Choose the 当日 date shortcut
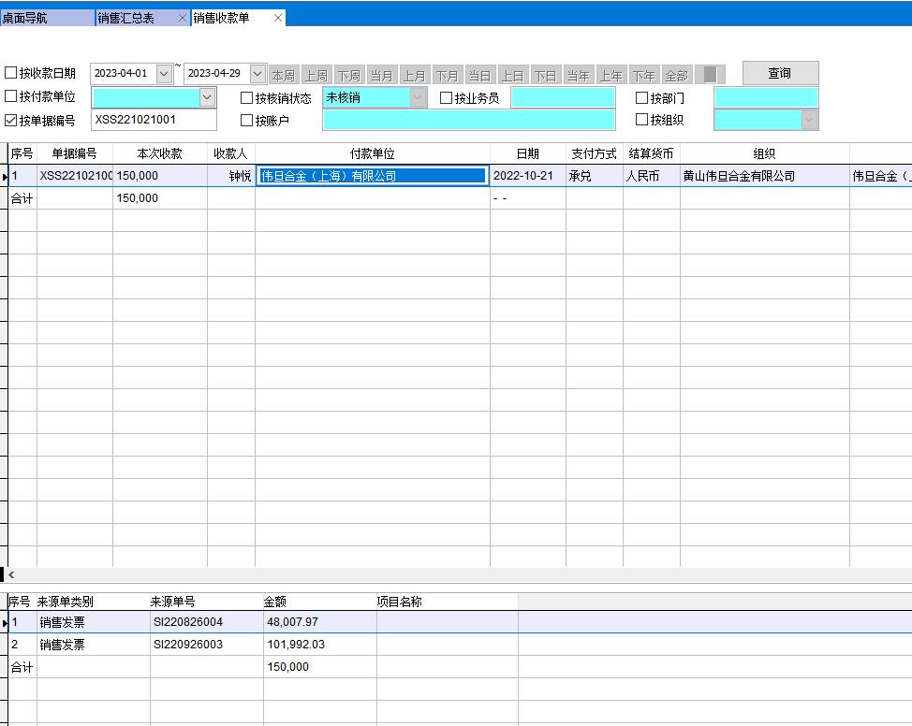Screen dimensions: 912x726 coord(479,75)
